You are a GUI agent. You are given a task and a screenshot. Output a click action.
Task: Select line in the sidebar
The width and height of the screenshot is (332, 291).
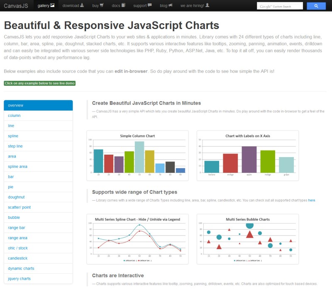38,126
